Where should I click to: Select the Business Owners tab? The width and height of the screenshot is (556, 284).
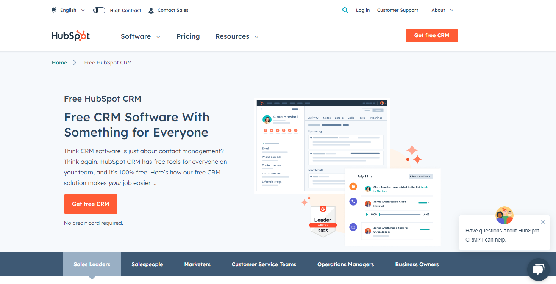417,264
